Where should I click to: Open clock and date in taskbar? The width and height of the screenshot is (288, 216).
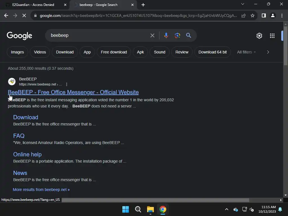point(267,209)
